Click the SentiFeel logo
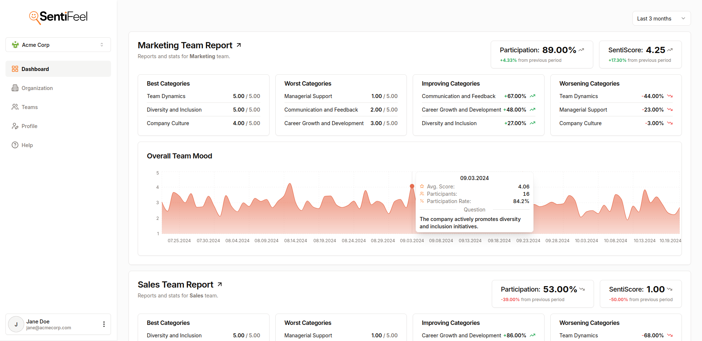The width and height of the screenshot is (702, 341). pos(58,17)
